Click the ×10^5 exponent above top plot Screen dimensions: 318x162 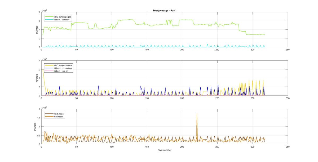pos(44,10)
